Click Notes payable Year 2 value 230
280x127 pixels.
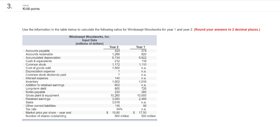point(117,92)
